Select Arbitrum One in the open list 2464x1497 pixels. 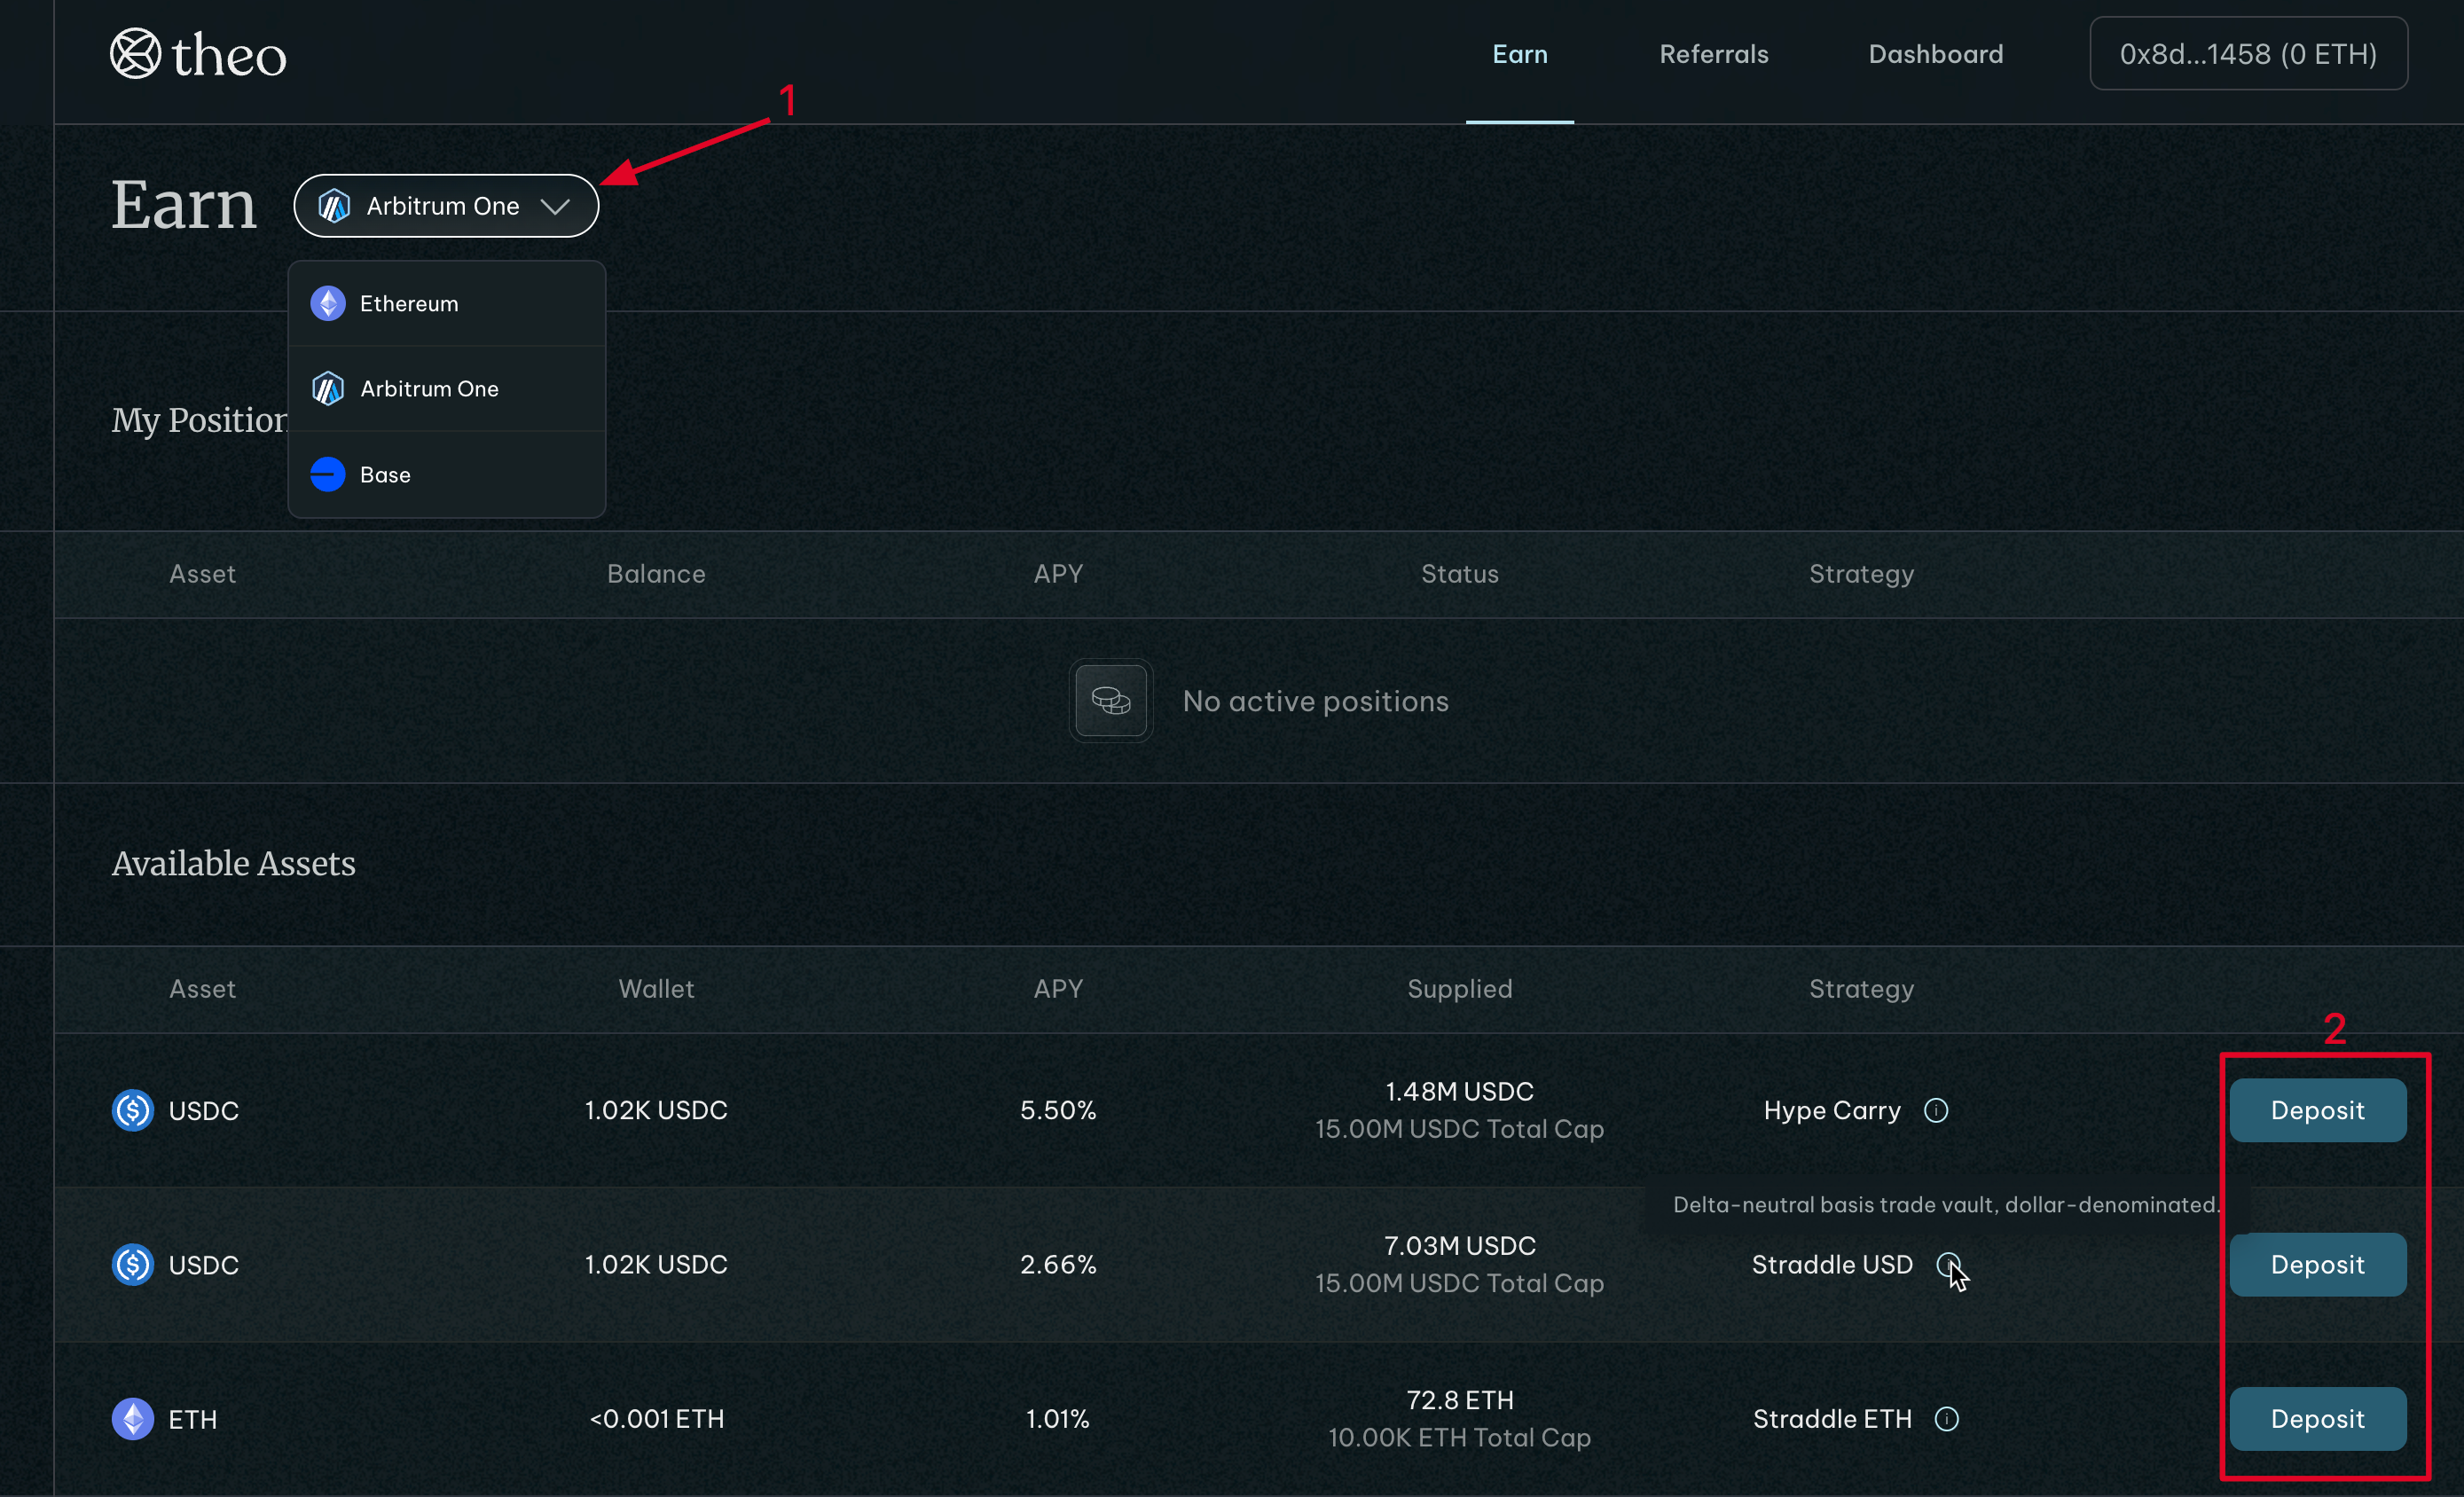tap(429, 389)
